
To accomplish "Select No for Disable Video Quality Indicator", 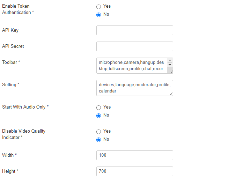I will pos(99,140).
